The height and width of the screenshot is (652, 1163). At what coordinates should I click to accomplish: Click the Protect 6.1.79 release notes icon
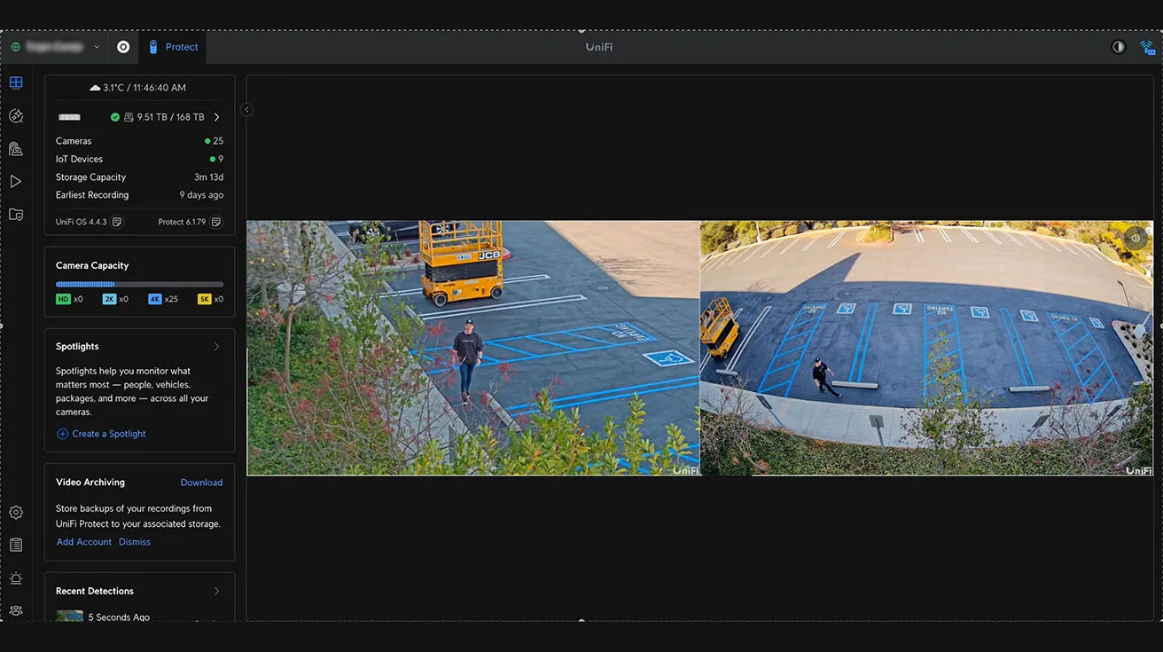(x=215, y=222)
